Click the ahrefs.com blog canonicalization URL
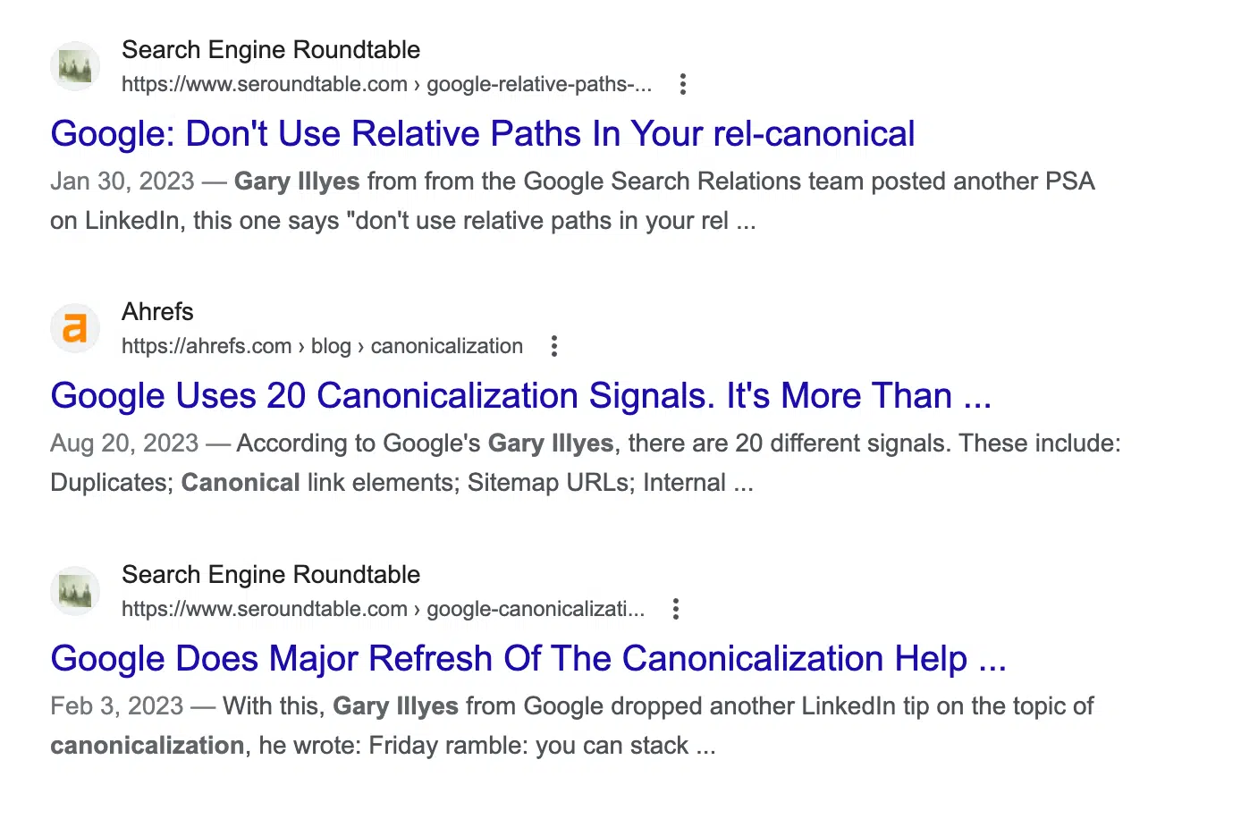The image size is (1241, 819). [x=322, y=346]
